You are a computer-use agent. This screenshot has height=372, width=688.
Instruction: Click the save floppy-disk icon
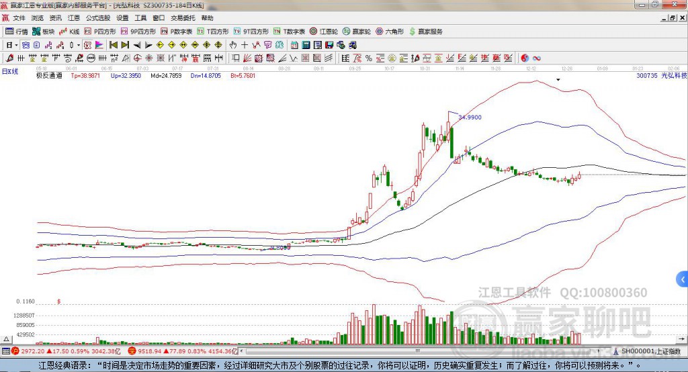pyautogui.click(x=329, y=45)
